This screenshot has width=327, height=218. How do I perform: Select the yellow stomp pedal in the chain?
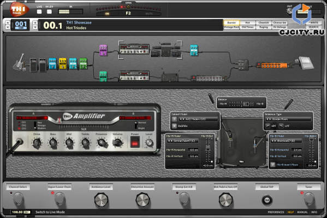[63, 64]
